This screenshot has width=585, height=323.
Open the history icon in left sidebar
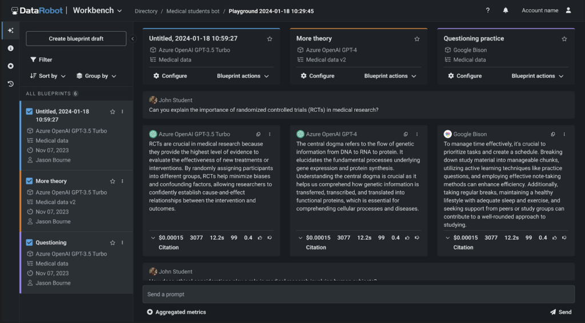[10, 84]
